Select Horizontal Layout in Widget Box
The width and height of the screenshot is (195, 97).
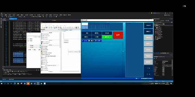point(46,36)
